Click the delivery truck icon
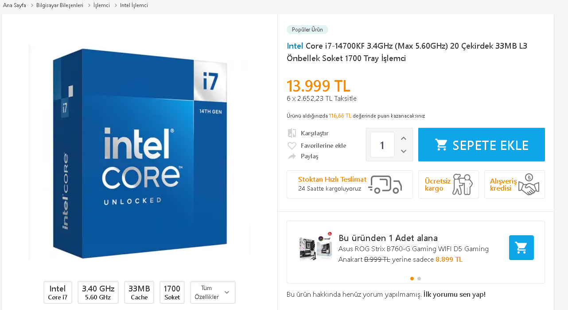 [385, 184]
